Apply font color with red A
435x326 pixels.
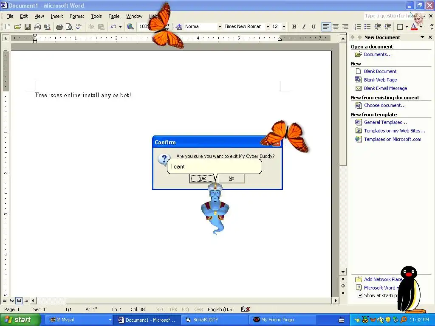click(414, 27)
